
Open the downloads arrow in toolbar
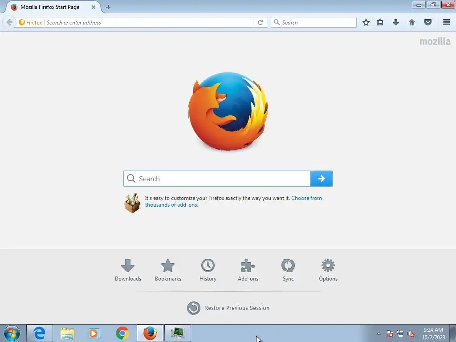396,22
